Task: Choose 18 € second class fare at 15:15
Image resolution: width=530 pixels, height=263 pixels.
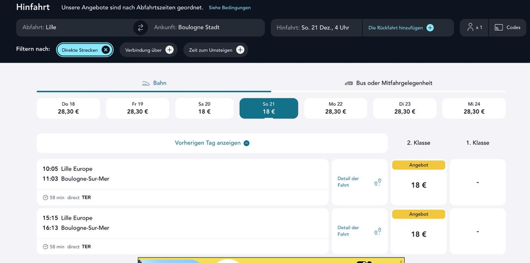Action: [x=419, y=234]
